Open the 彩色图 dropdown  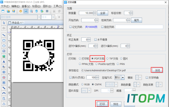[116, 85]
